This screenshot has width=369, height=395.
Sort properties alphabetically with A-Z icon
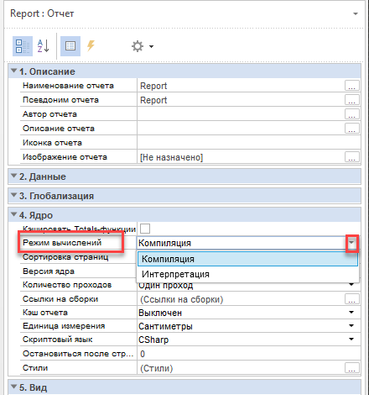[x=44, y=46]
